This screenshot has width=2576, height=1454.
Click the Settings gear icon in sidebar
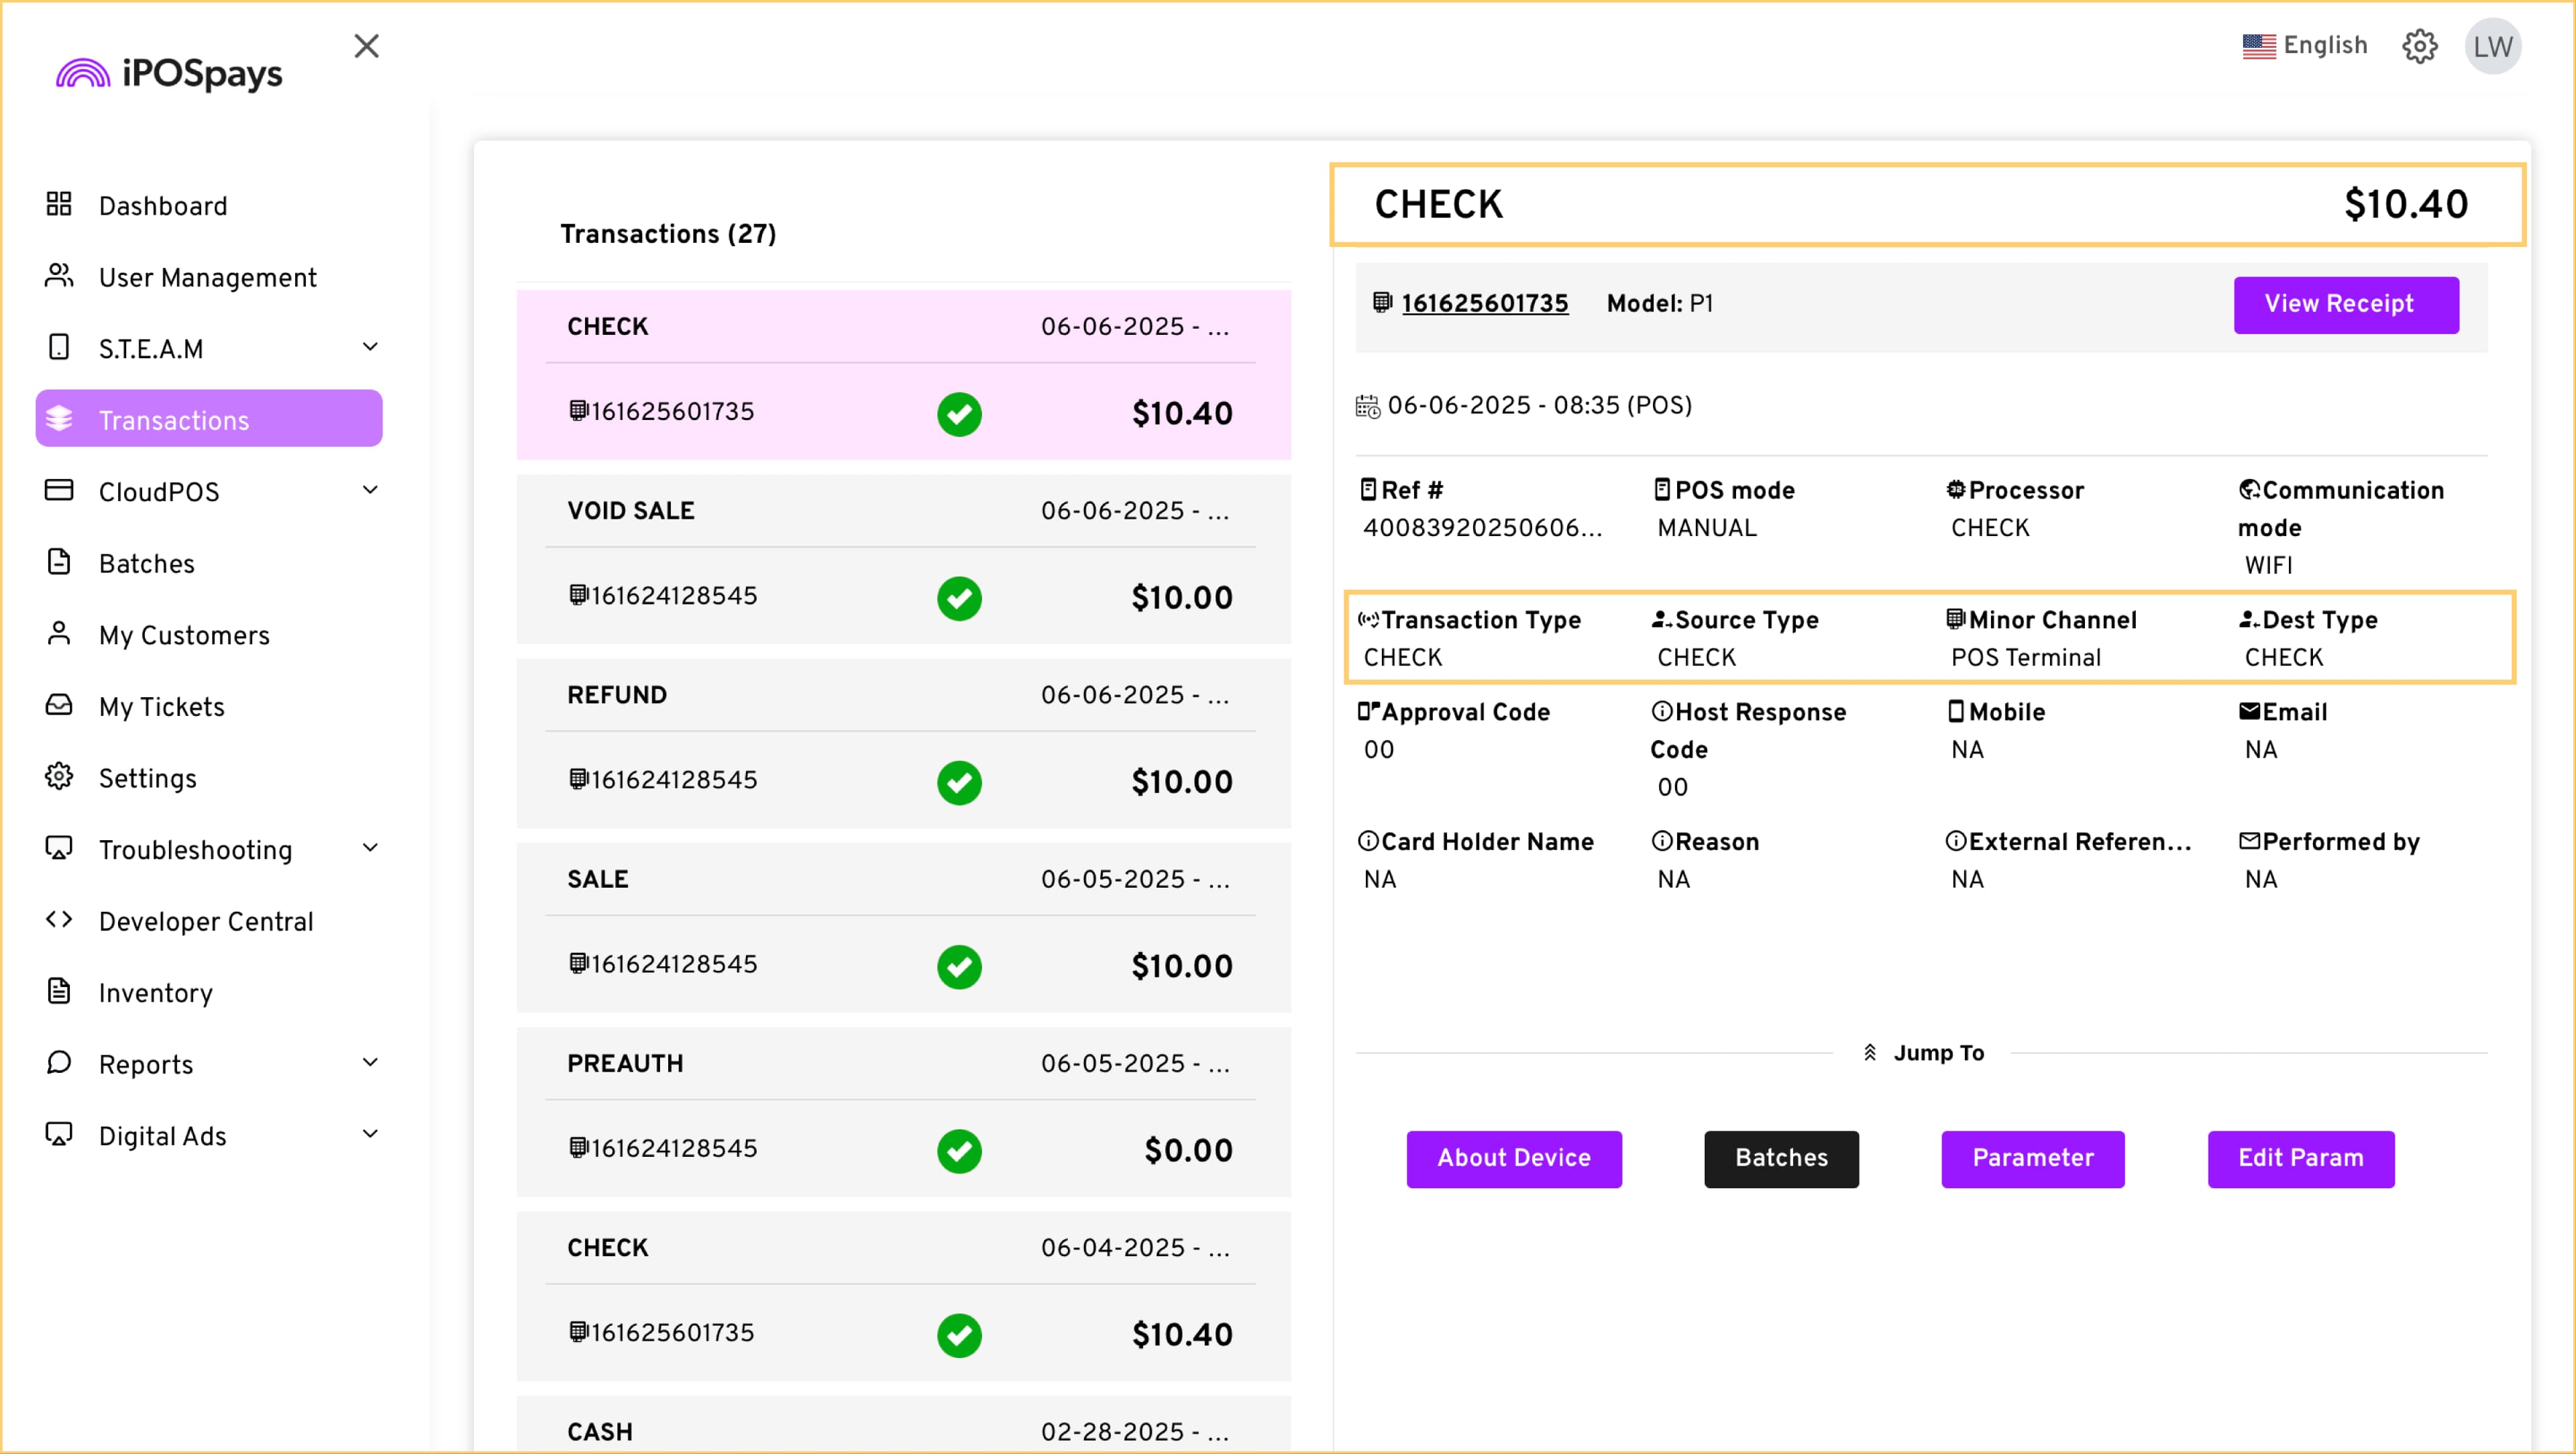click(x=59, y=777)
